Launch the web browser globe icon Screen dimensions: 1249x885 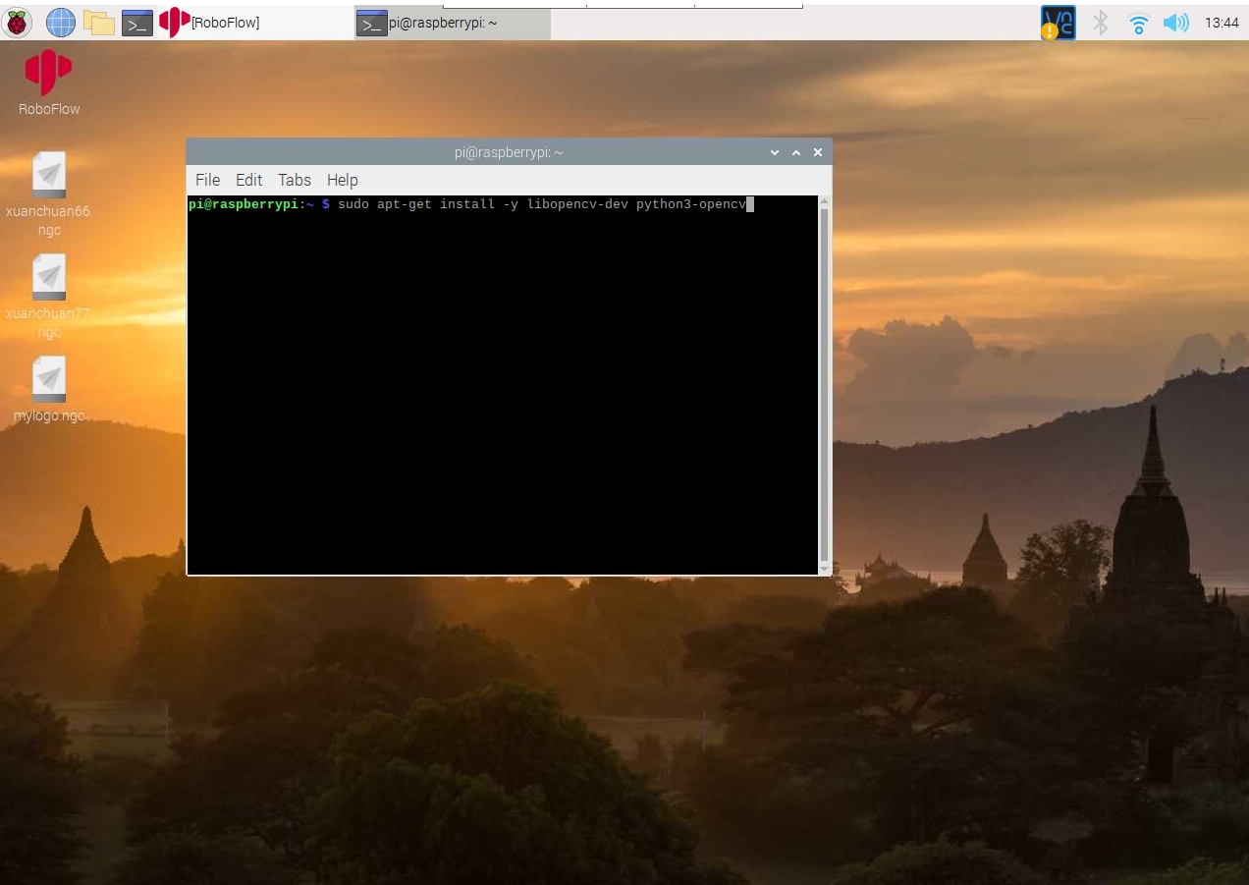60,22
